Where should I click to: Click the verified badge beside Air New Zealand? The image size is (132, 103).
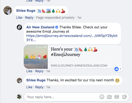[57, 27]
